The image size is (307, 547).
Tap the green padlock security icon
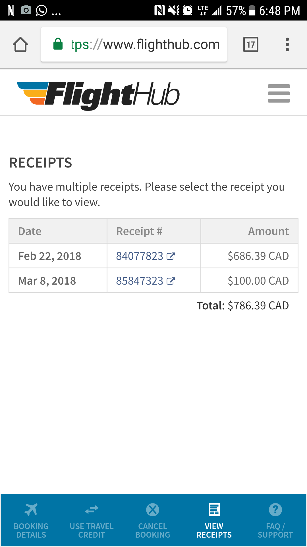click(58, 44)
